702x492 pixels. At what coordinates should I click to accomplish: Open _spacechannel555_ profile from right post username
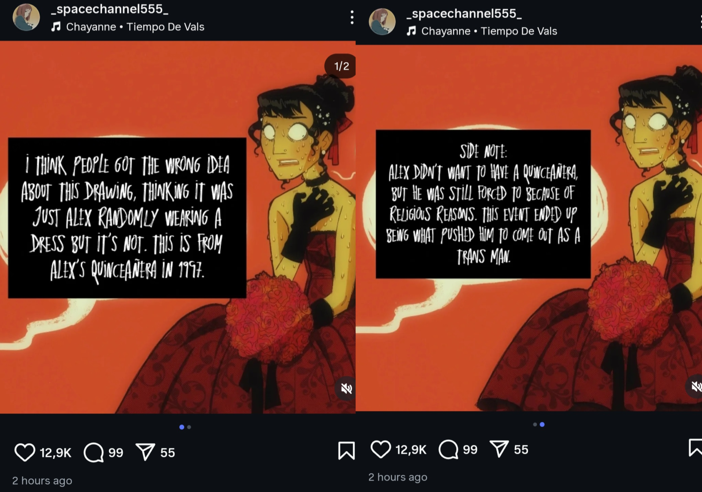click(x=464, y=14)
